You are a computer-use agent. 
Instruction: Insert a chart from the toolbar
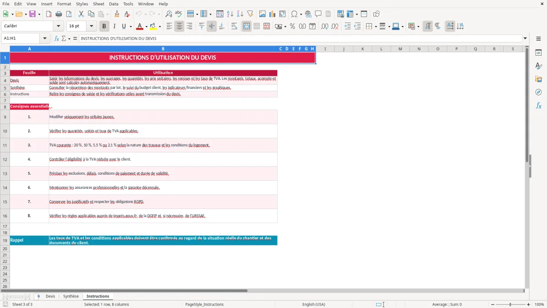click(273, 14)
